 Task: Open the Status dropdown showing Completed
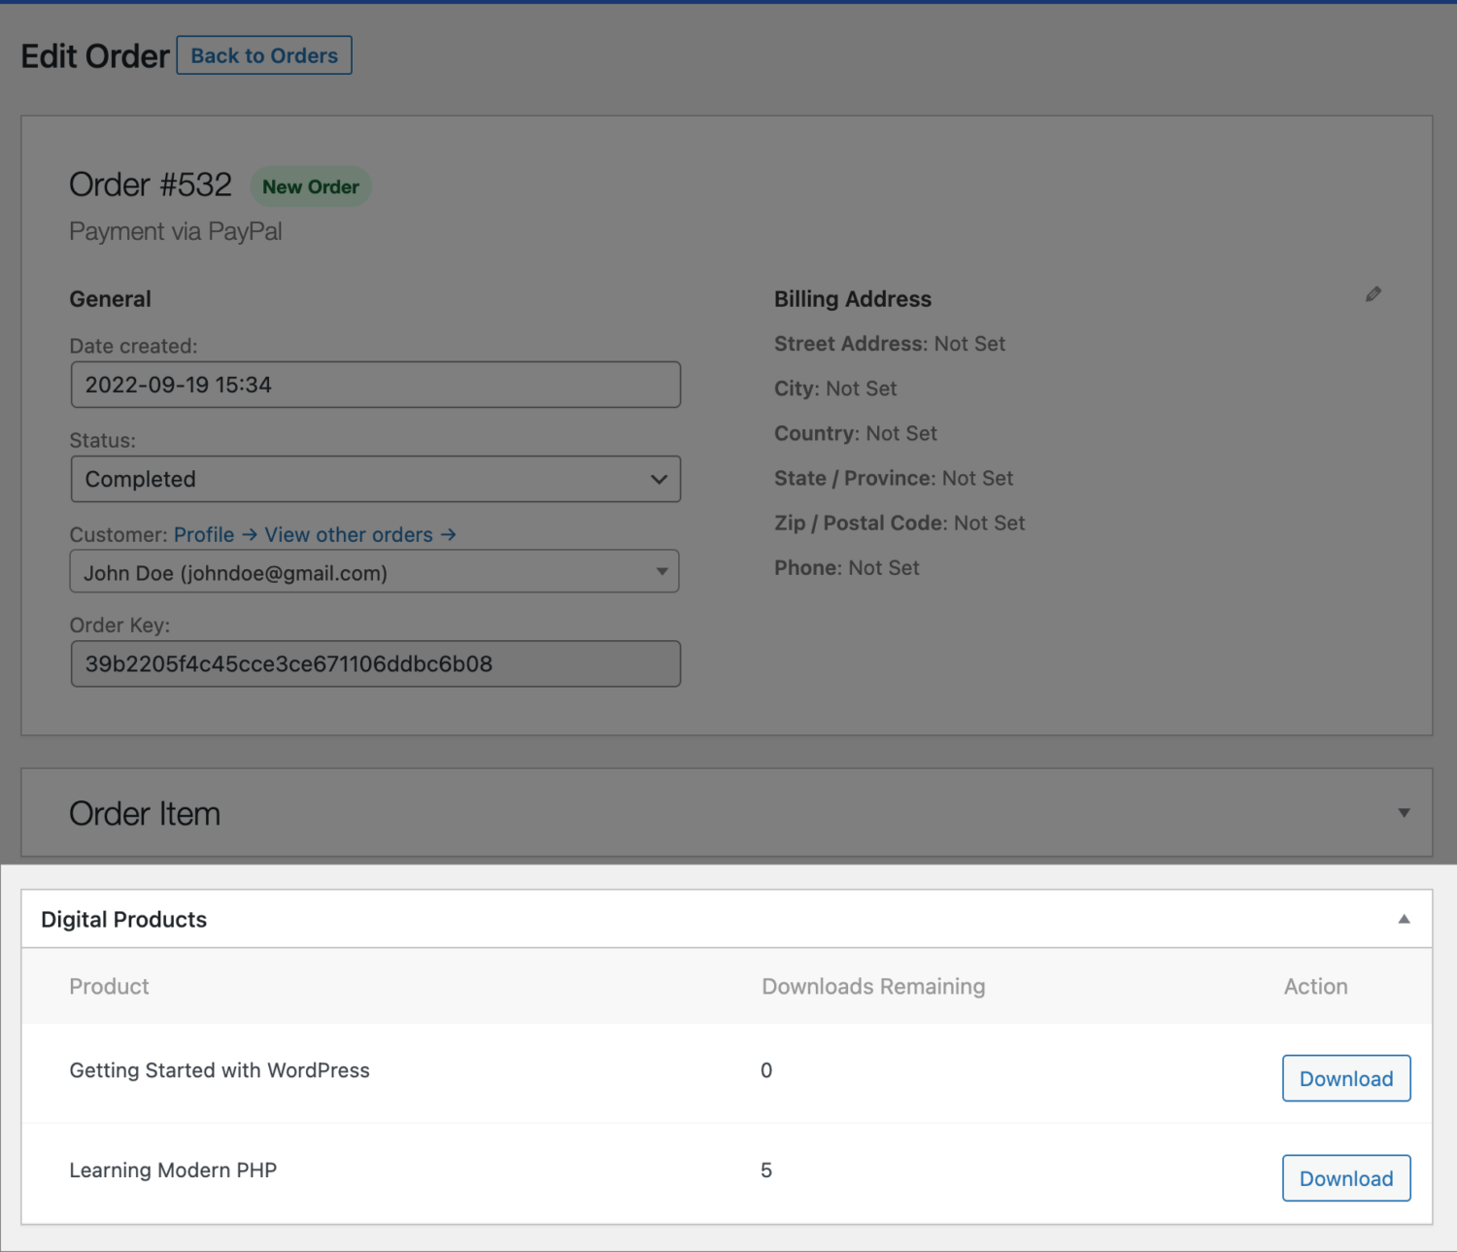tap(375, 479)
